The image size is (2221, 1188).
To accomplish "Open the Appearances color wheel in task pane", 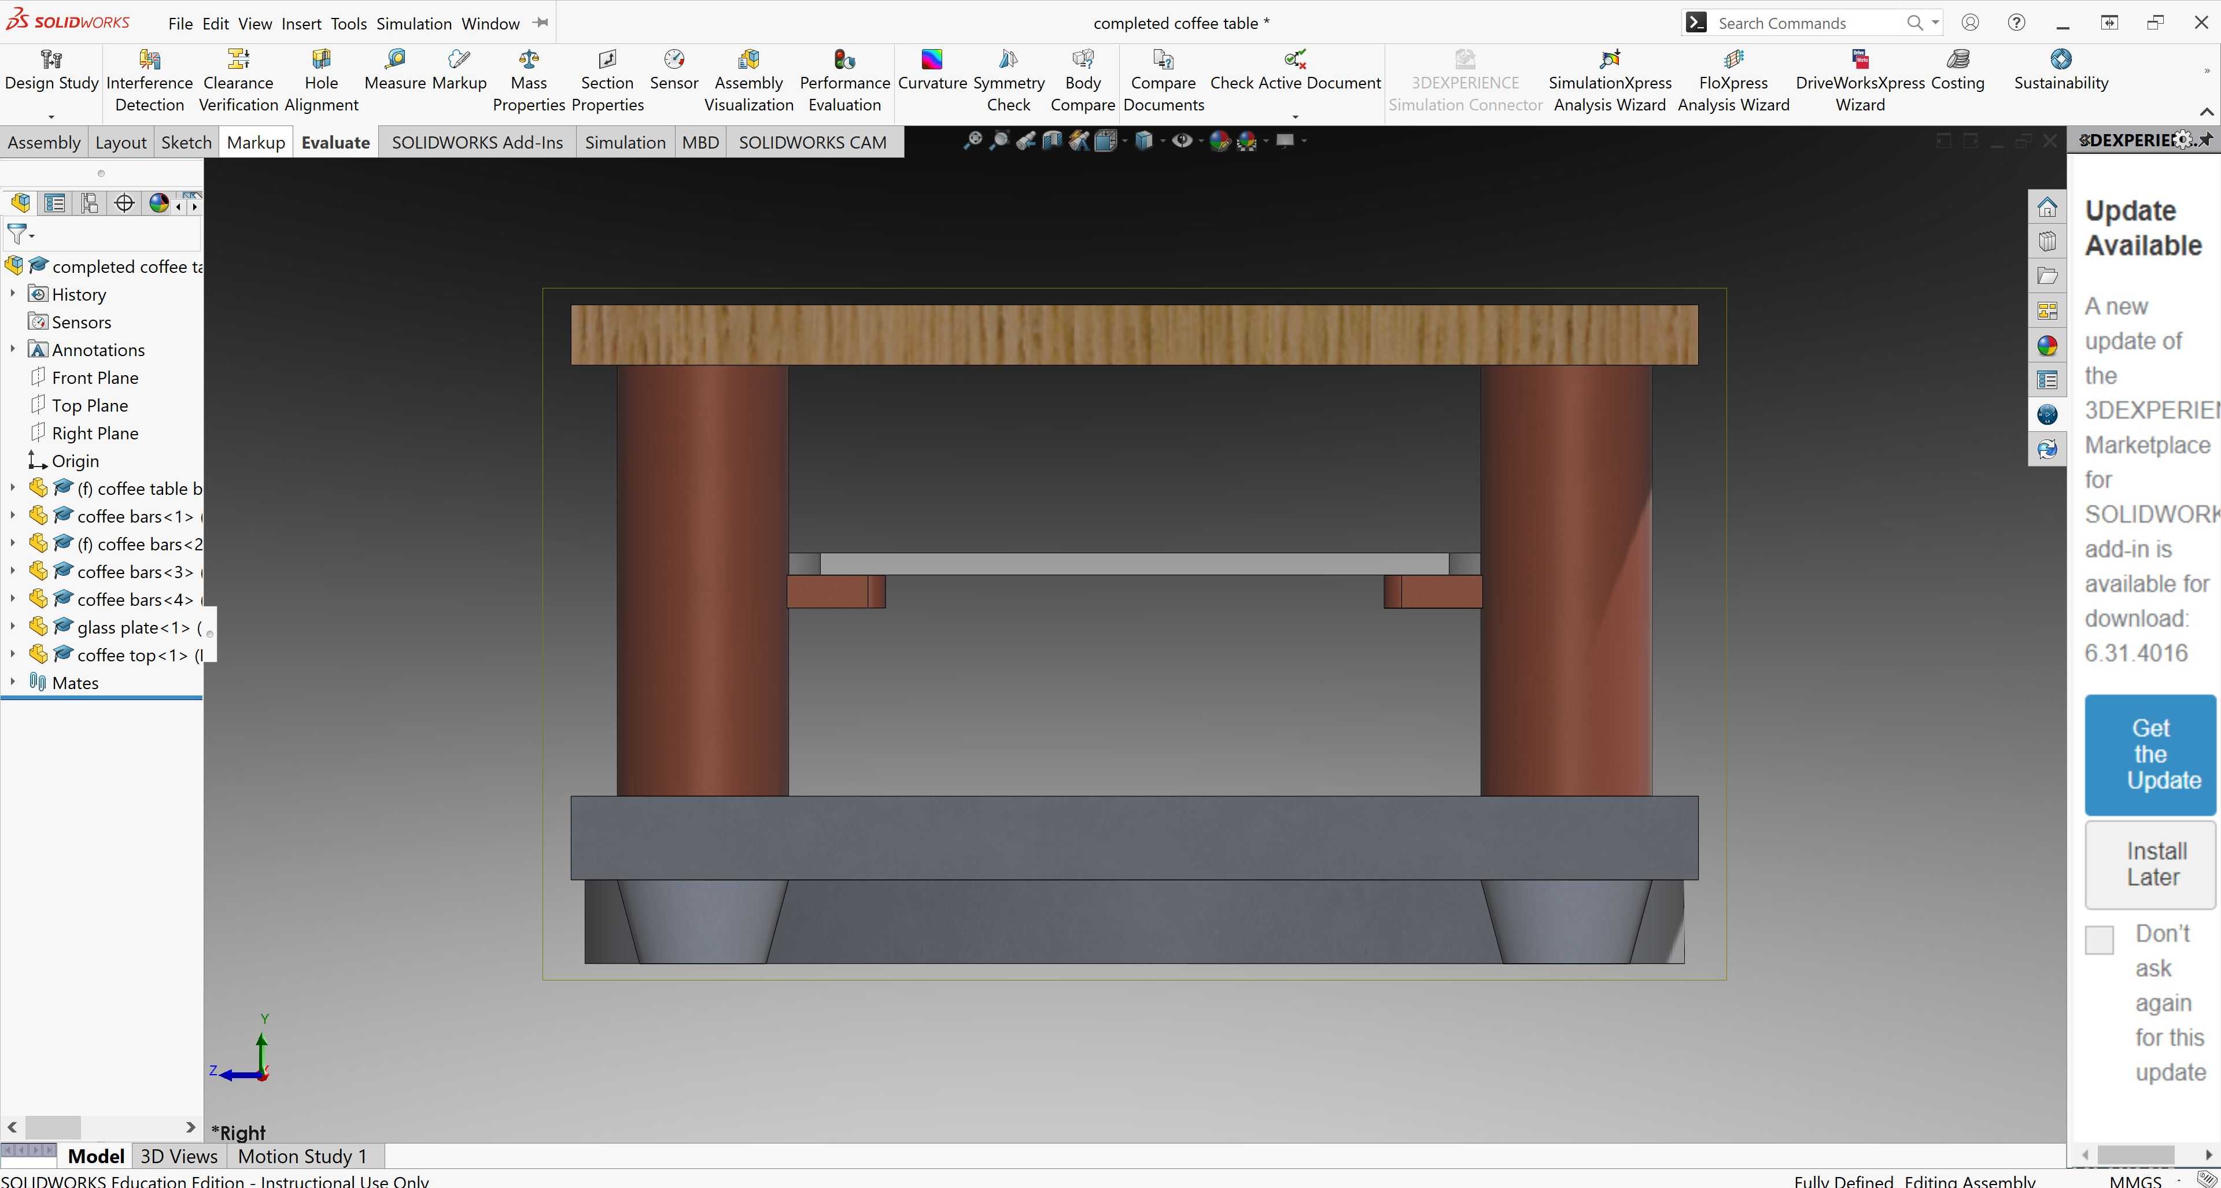I will pyautogui.click(x=2047, y=346).
